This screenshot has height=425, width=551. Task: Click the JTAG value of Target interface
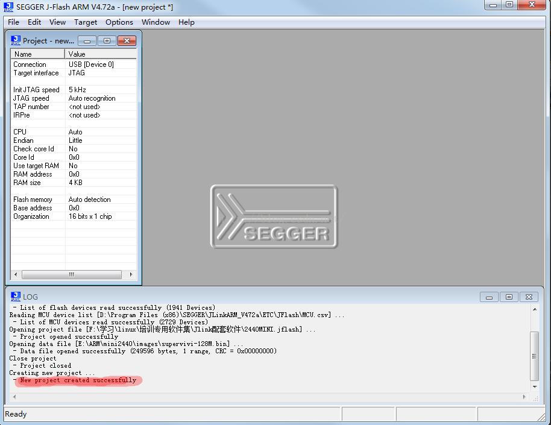[77, 73]
